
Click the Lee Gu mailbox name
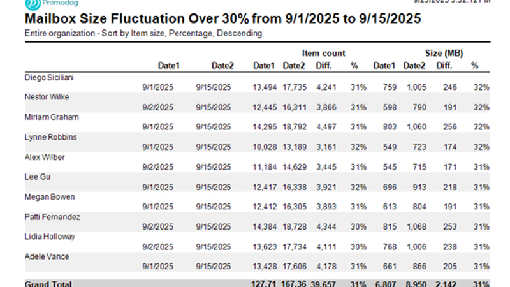36,177
